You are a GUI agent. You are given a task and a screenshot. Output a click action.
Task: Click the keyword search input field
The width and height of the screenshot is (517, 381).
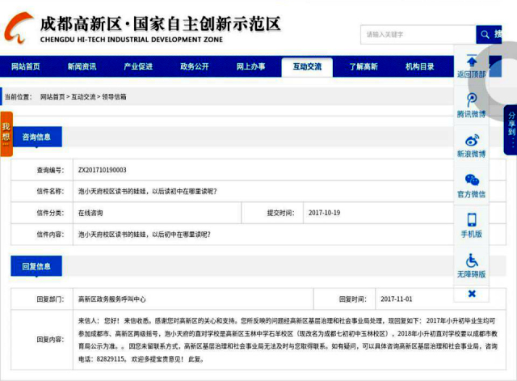(x=417, y=35)
